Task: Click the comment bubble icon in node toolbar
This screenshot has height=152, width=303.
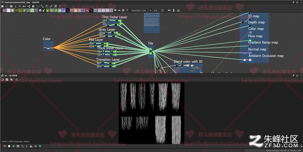Action: tap(116, 10)
